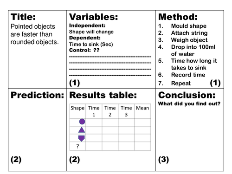Click the last blank Control variable line

pyautogui.click(x=110, y=76)
